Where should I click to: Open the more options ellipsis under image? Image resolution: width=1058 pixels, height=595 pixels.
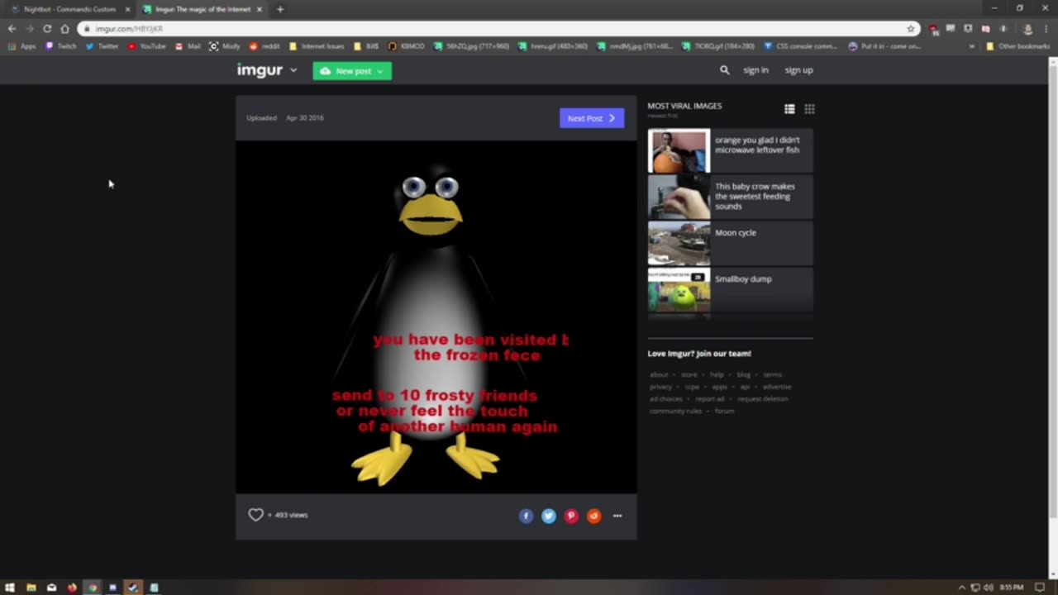click(x=617, y=516)
